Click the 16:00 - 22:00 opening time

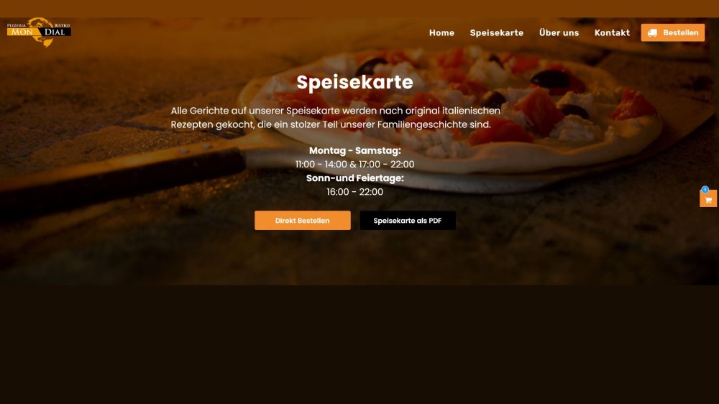(x=355, y=192)
